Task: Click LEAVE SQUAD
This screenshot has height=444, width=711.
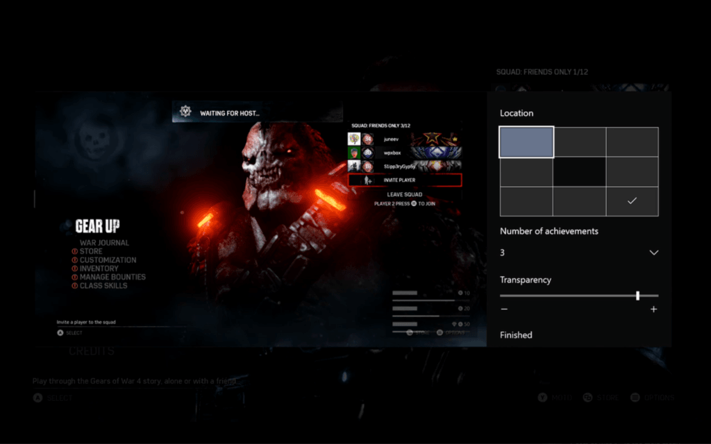Action: (x=405, y=194)
